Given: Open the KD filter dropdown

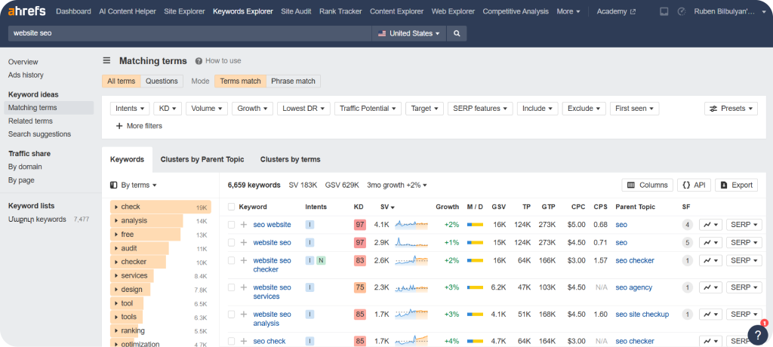Looking at the screenshot, I should pyautogui.click(x=168, y=109).
